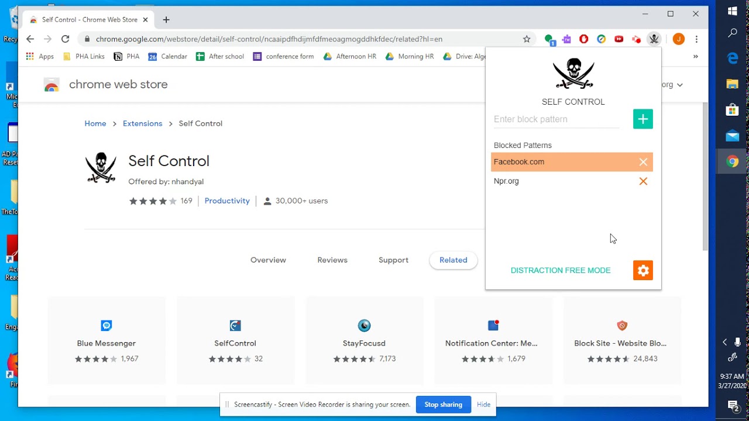Switch to the Reviews tab
The height and width of the screenshot is (421, 749).
332,260
